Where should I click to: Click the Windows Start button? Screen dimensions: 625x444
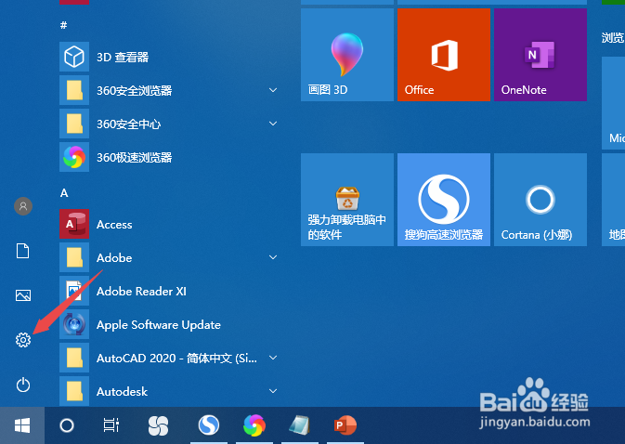click(x=22, y=425)
